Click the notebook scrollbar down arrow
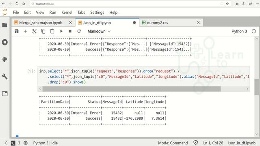 257,134
